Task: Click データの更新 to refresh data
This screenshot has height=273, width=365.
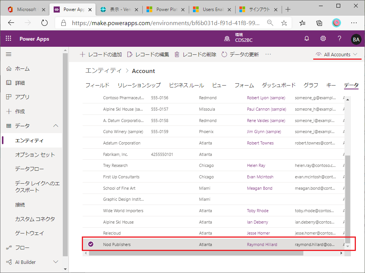Action: click(x=240, y=54)
